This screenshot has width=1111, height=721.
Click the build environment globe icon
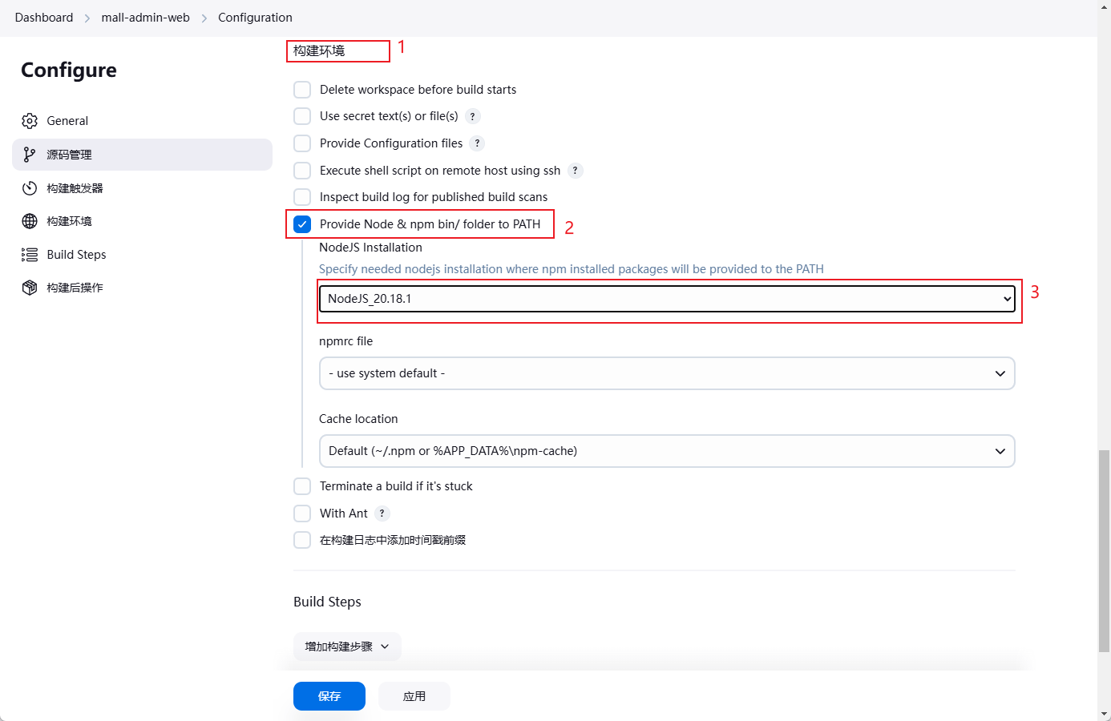(30, 221)
